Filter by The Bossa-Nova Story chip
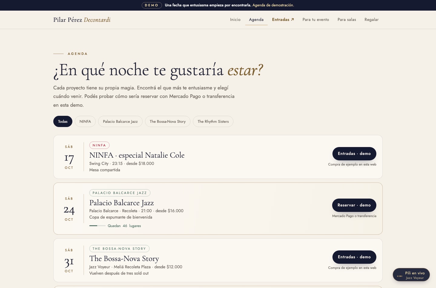The image size is (436, 288). pos(167,121)
